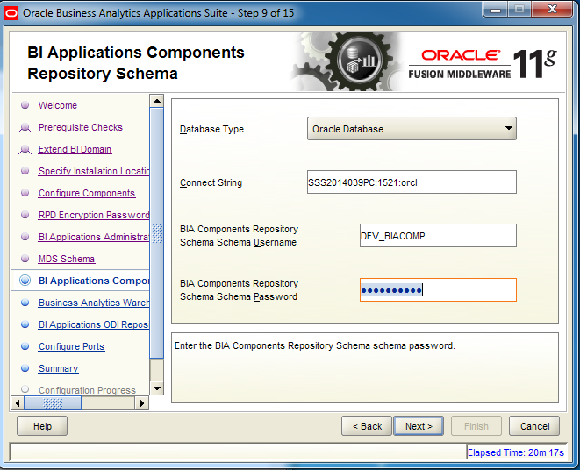Minimize the installer window

495,10
